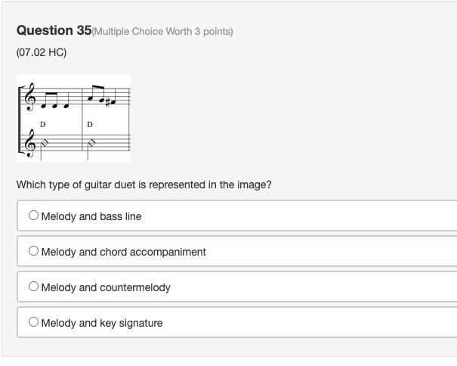Viewport: 457px width, 366px height.
Task: Click the second measure's D chord symbol
Action: click(x=90, y=124)
